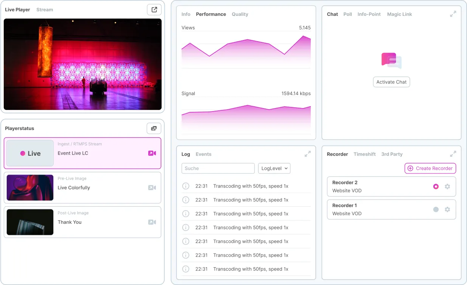Select the Event Live LC title
The width and height of the screenshot is (467, 285).
[x=73, y=153]
